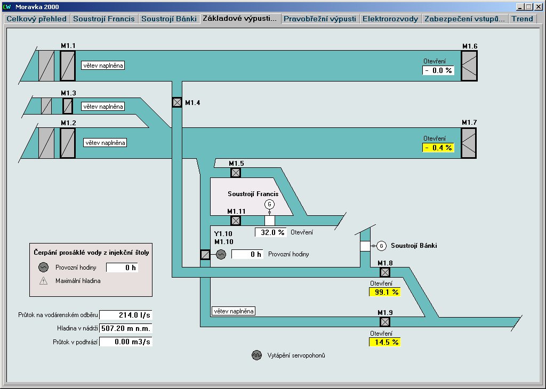Click the M1.6 gate icon
The image size is (546, 389).
(469, 66)
